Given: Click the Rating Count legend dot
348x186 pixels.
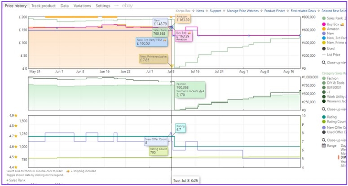Looking at the screenshot, I should pyautogui.click(x=324, y=122).
